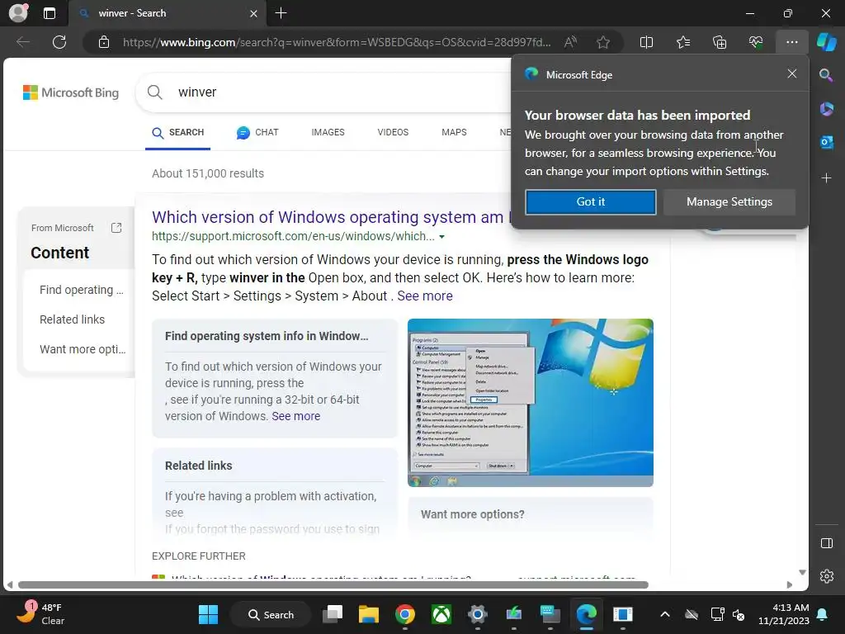
Task: Open clock showing 4:13 AM
Action: [784, 614]
